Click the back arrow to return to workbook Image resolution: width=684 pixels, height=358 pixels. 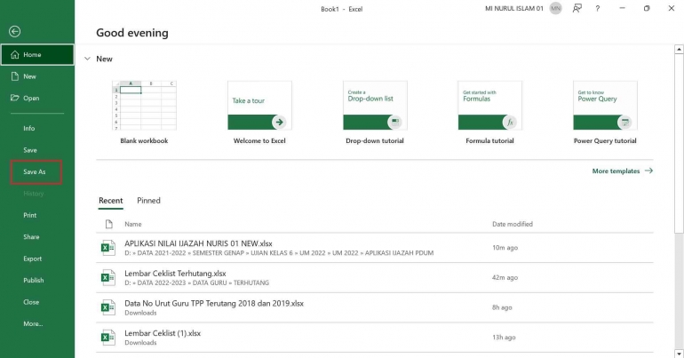14,31
